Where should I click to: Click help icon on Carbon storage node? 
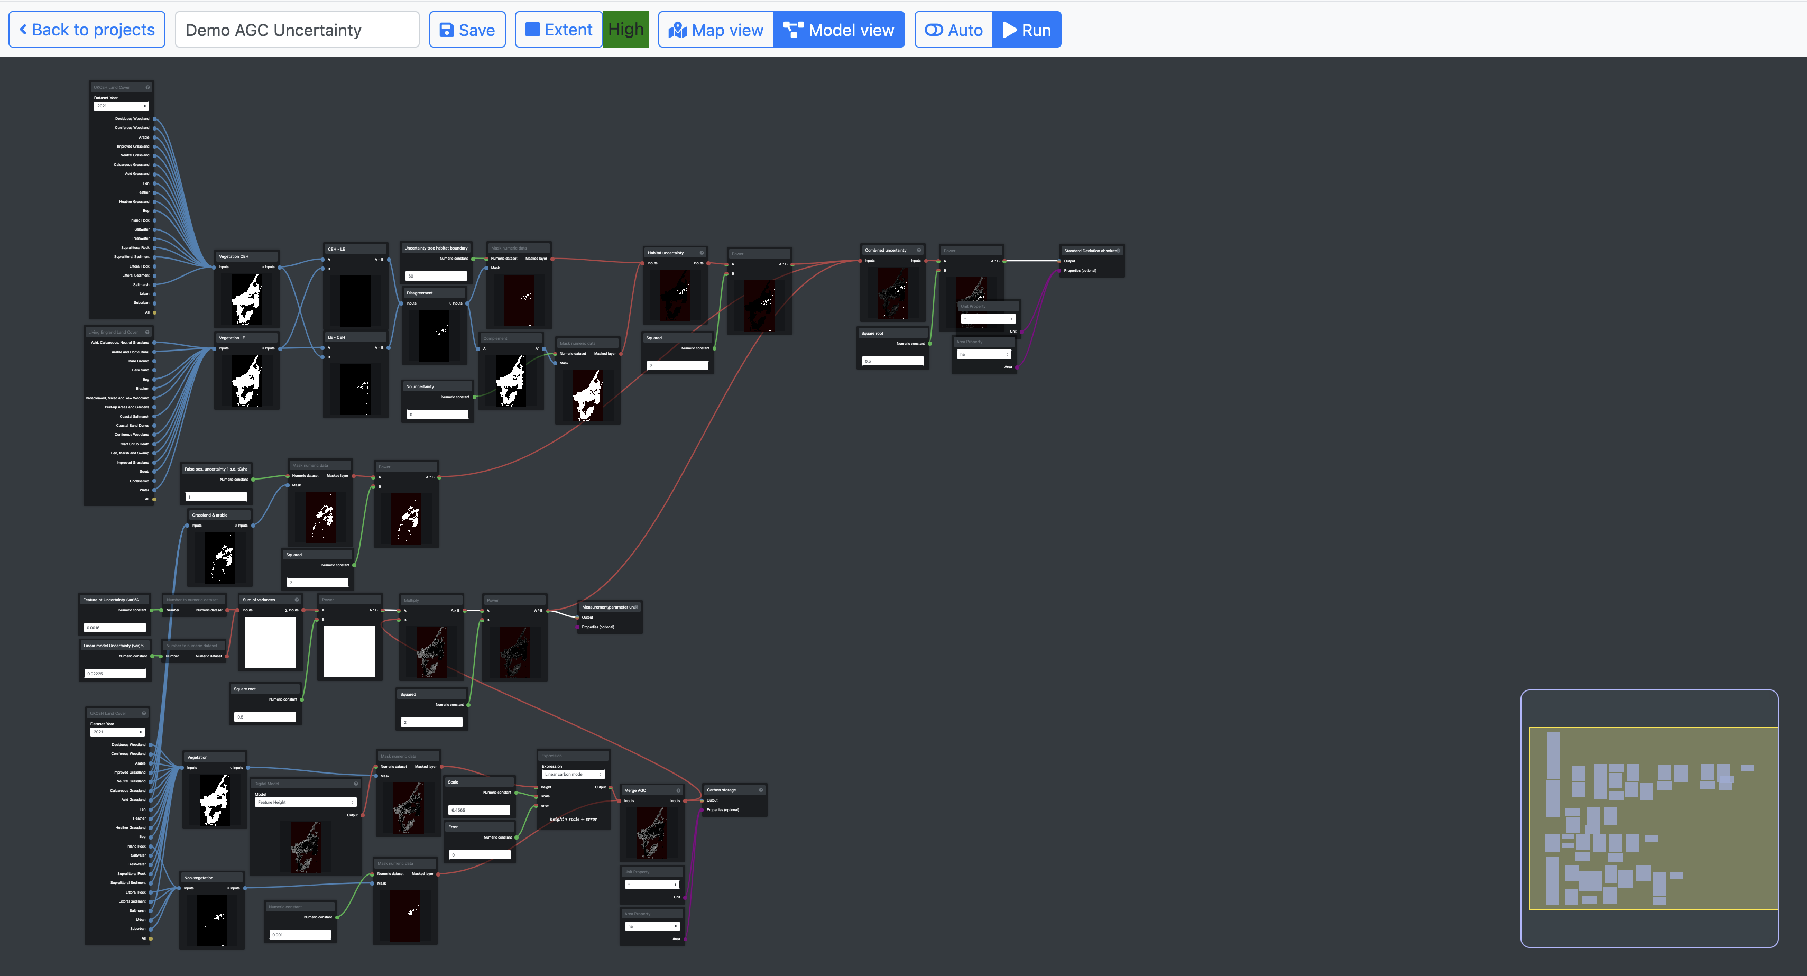(x=760, y=790)
